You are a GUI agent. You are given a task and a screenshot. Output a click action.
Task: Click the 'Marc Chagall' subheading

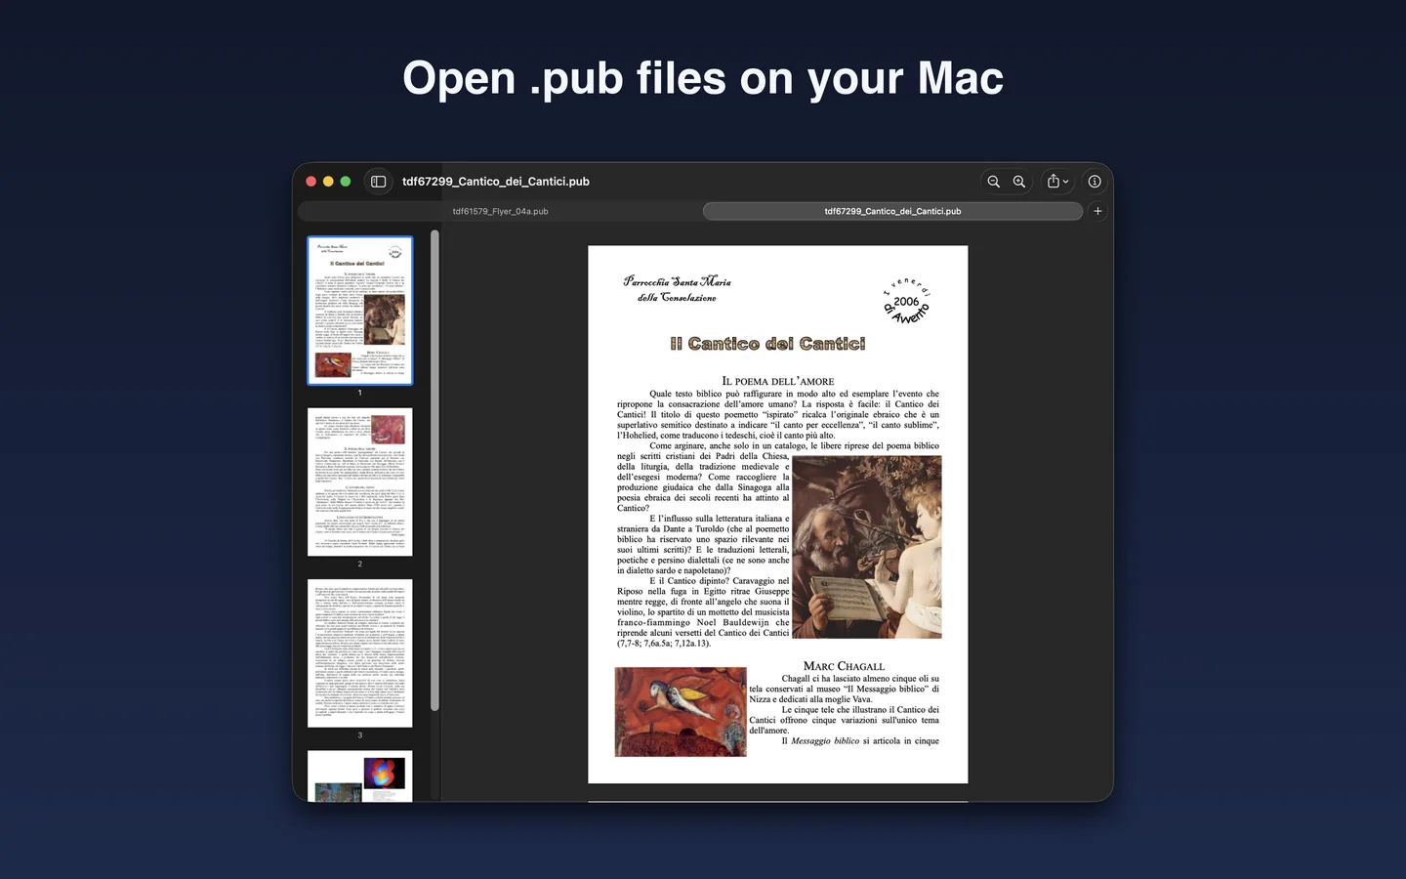pyautogui.click(x=844, y=666)
